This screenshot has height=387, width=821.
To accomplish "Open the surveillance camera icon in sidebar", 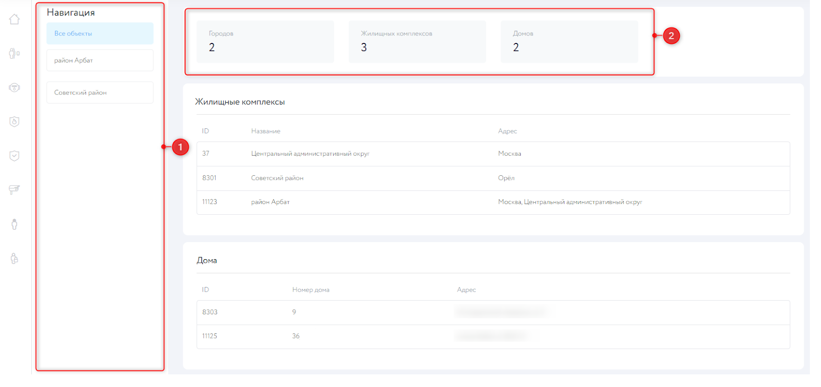I will click(x=14, y=190).
